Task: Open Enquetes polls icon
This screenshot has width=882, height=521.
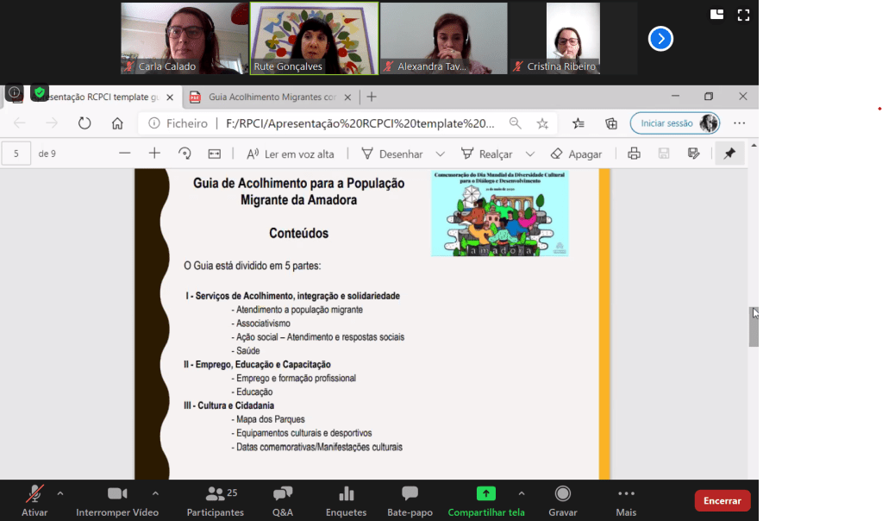Action: click(x=346, y=499)
